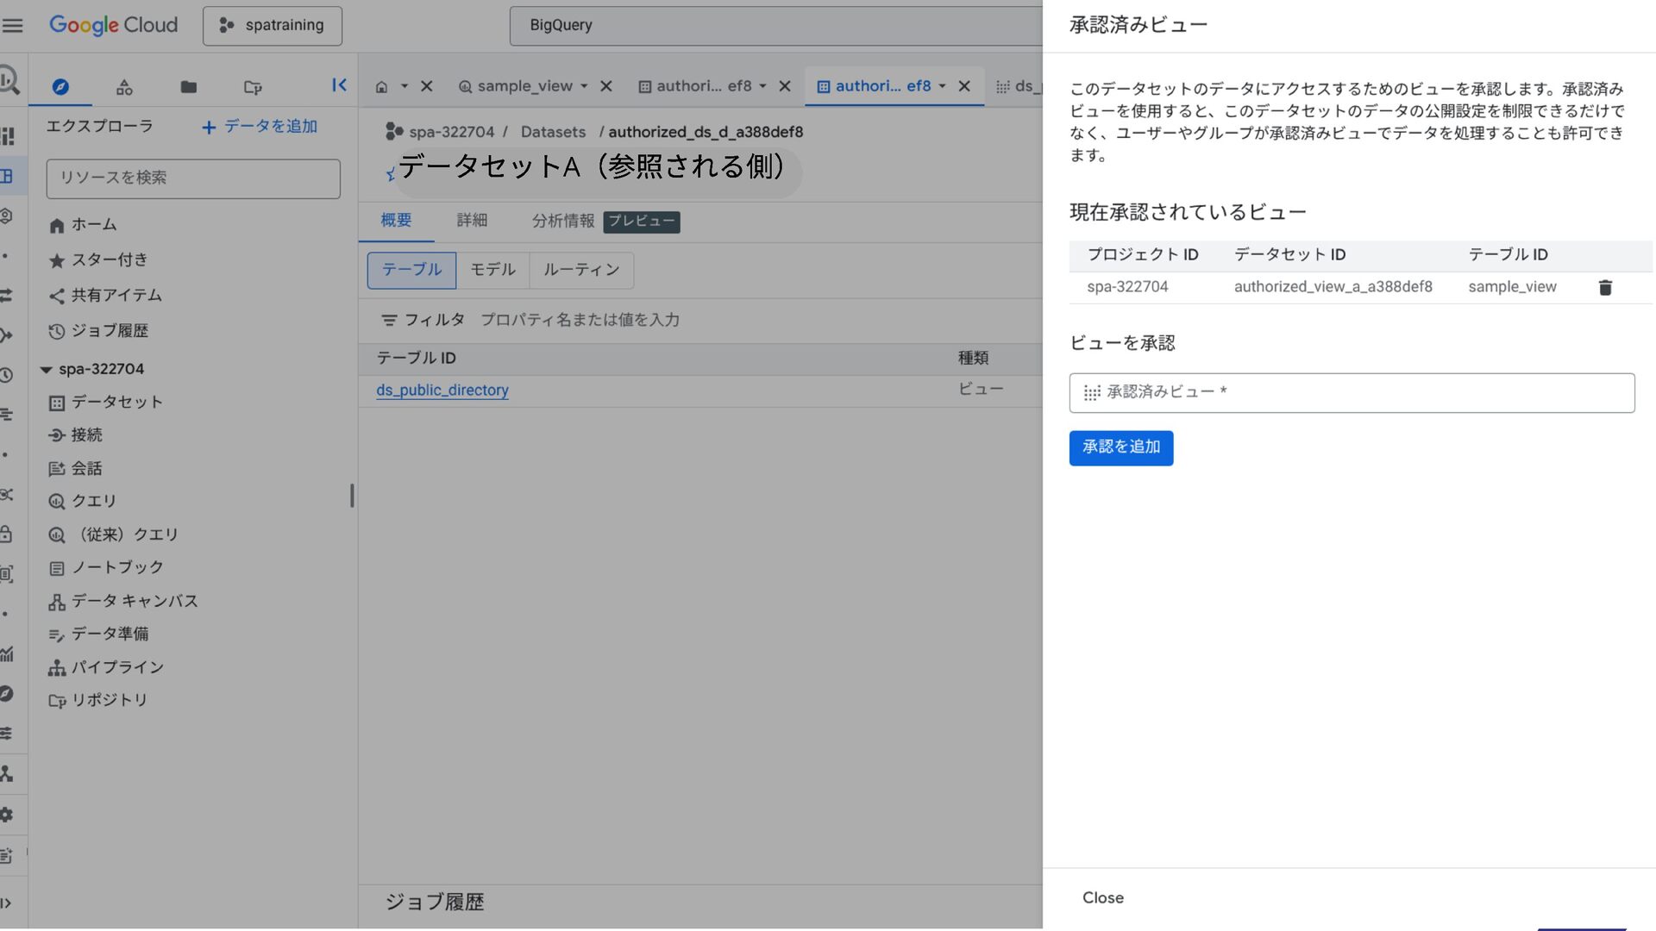This screenshot has height=931, width=1656.
Task: Select the モデル toggle button
Action: tap(492, 270)
